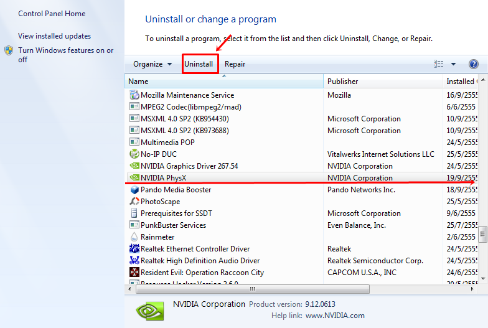Click the Pando Media Booster icon
488x328 pixels.
pos(134,189)
